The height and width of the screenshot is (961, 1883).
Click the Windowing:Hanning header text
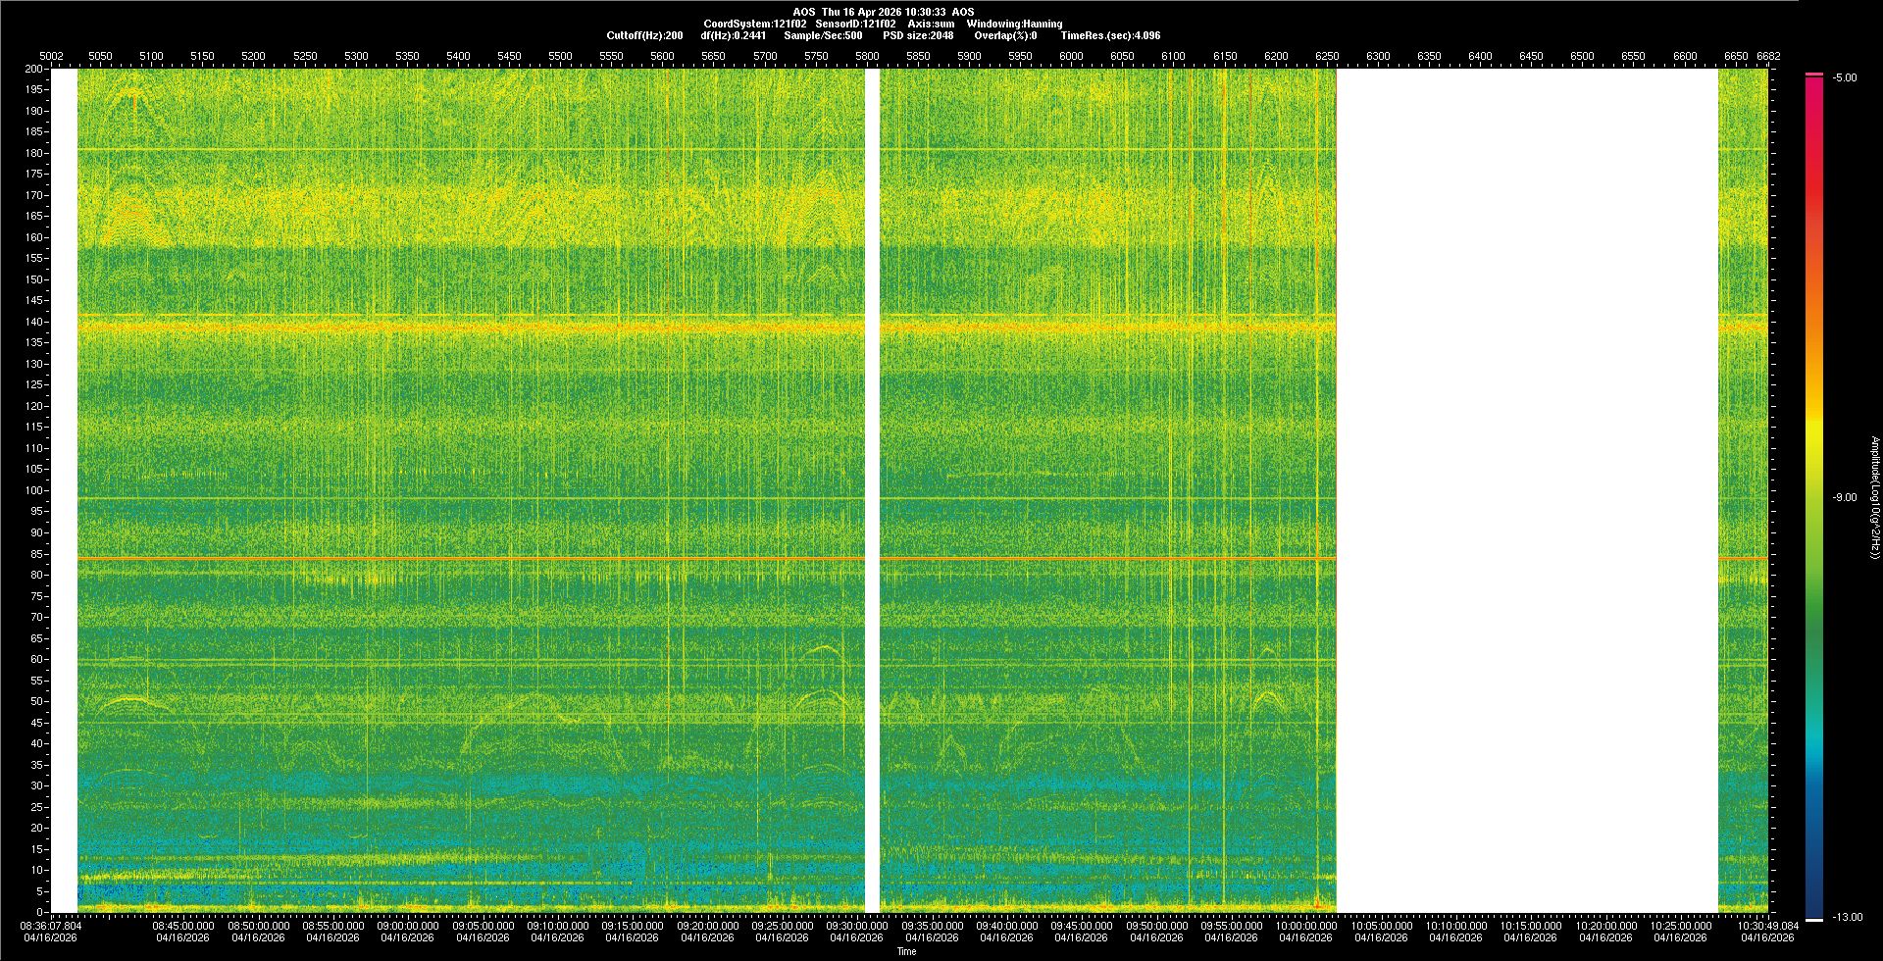(1014, 24)
